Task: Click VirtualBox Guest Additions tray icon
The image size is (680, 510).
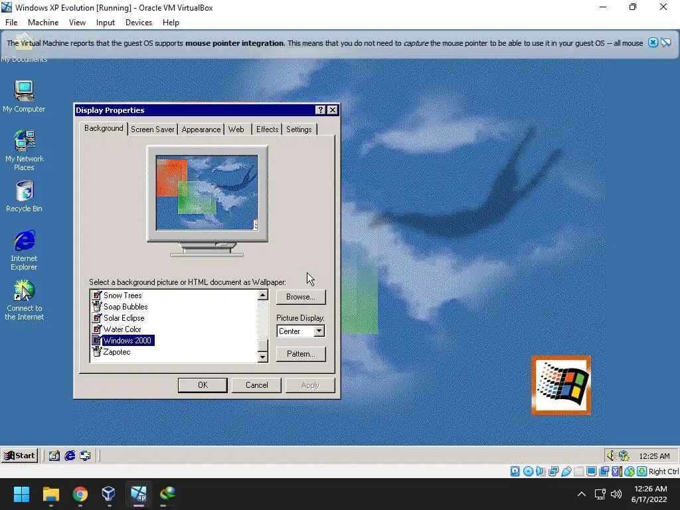Action: coord(624,456)
